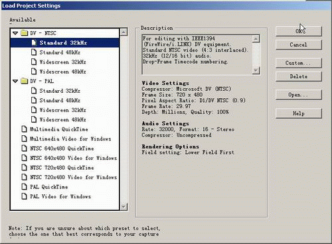The image size is (332, 244).
Task: Click the Available list scroll-down arrow
Action: (124, 207)
